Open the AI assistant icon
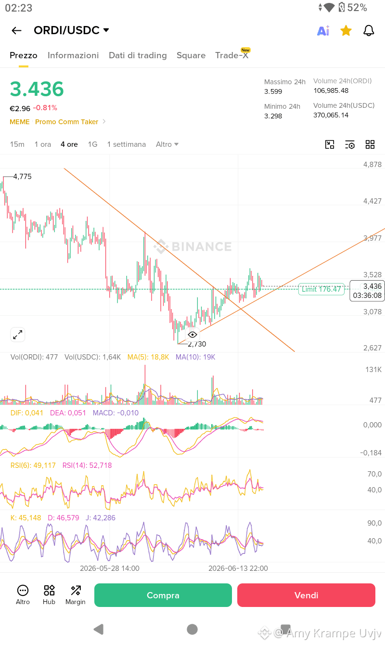385x645 pixels. tap(323, 31)
